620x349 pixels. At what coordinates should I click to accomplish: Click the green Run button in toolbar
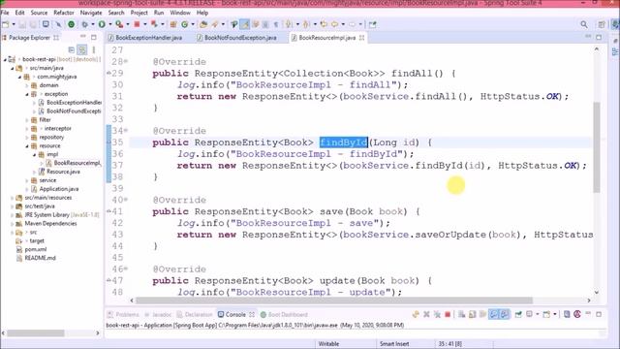[x=102, y=24]
